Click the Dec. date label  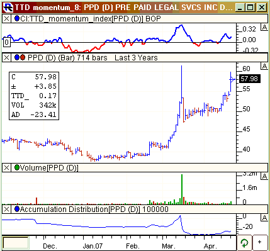[x=50, y=245]
